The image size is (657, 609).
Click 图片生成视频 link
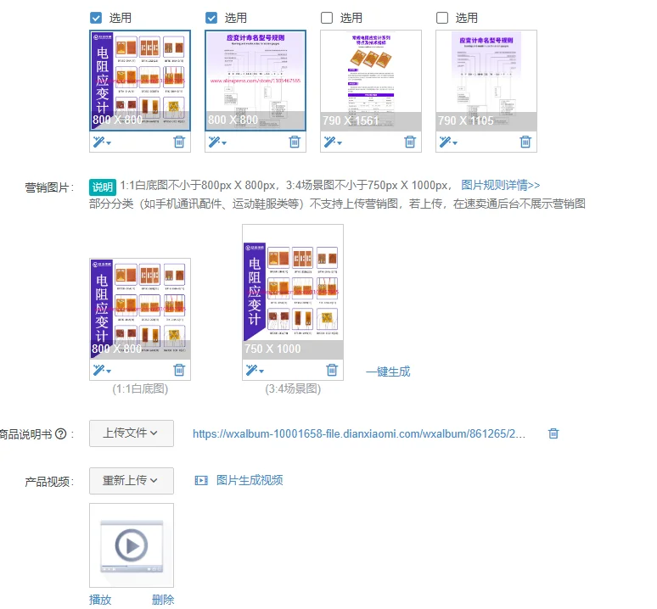pyautogui.click(x=250, y=480)
